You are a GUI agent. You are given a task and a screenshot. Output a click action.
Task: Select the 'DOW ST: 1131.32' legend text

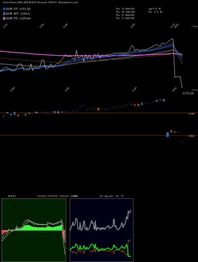(x=18, y=9)
